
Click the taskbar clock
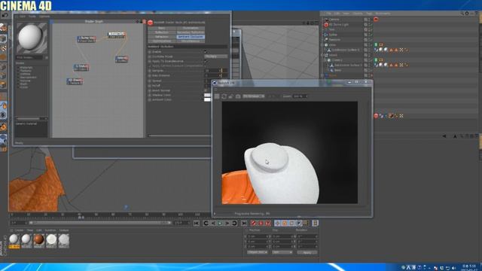pos(468,267)
